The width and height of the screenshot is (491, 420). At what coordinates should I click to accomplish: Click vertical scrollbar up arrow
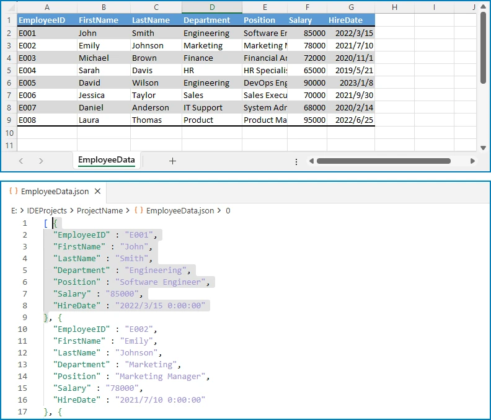[x=483, y=7]
